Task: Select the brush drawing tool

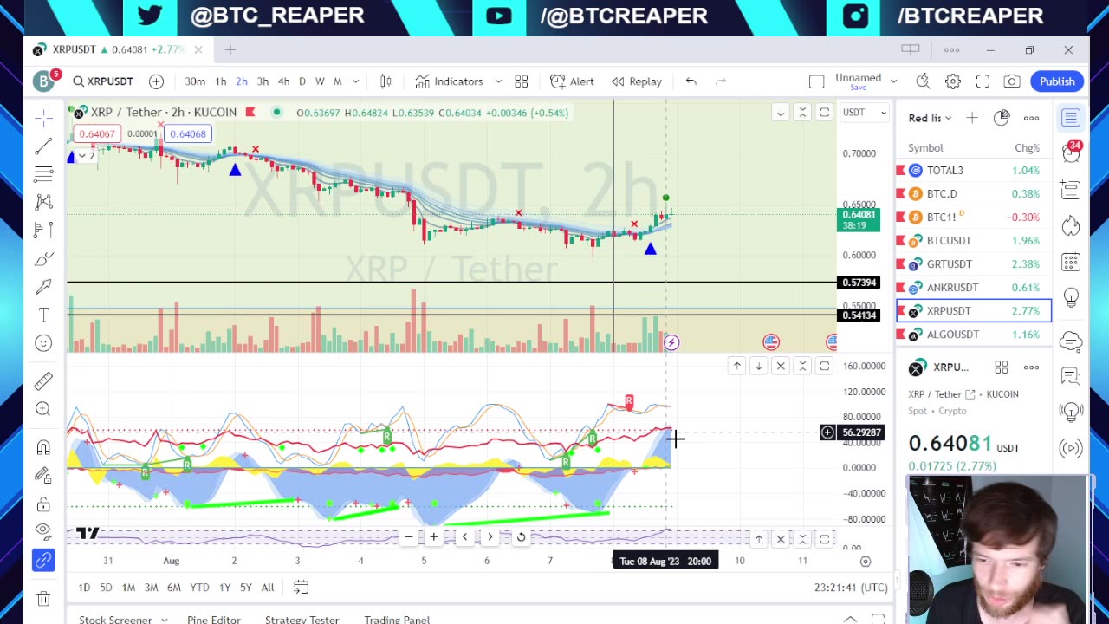Action: coord(43,259)
